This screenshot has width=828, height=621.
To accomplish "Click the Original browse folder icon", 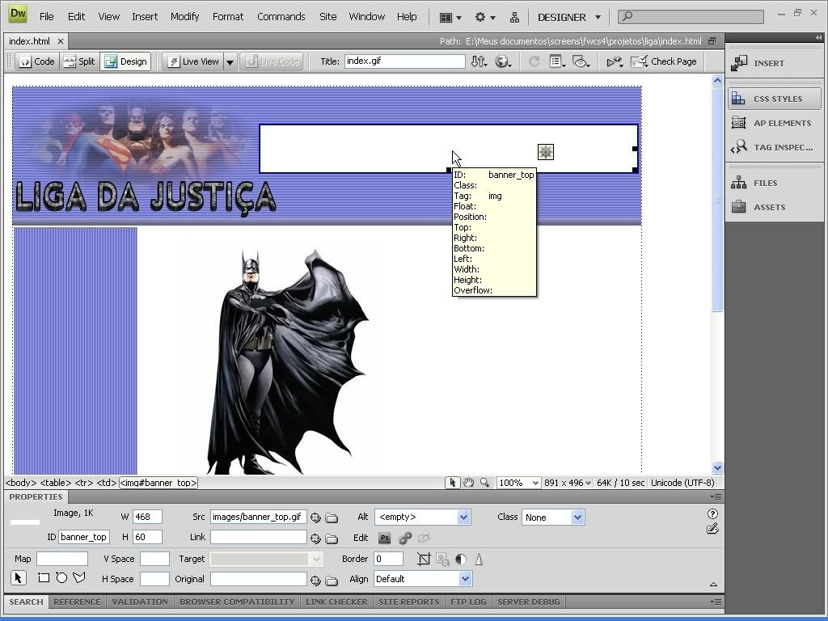I will coord(332,581).
